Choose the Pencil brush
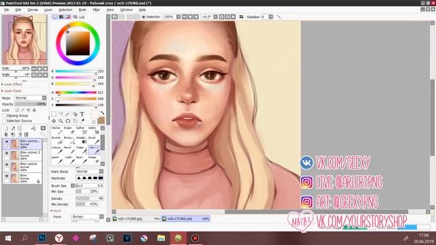The width and height of the screenshot is (436, 245). click(69, 150)
